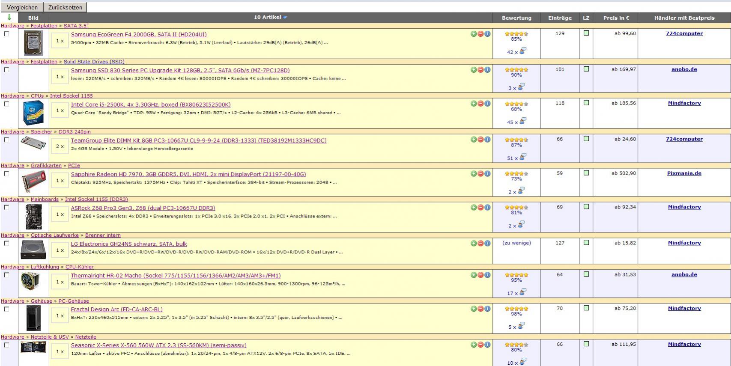Tick the selection checkbox for Samsung SSD 830
This screenshot has height=366, width=731.
coord(6,70)
